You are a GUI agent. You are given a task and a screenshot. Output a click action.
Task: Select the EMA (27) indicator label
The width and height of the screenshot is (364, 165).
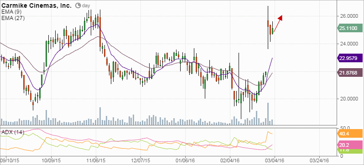[x=13, y=18]
